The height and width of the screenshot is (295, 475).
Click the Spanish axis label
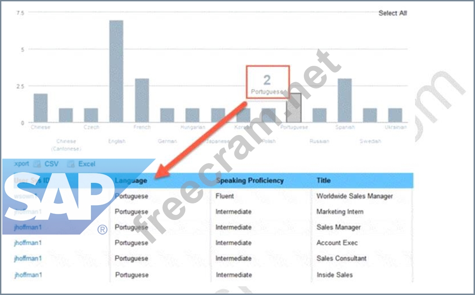click(345, 127)
